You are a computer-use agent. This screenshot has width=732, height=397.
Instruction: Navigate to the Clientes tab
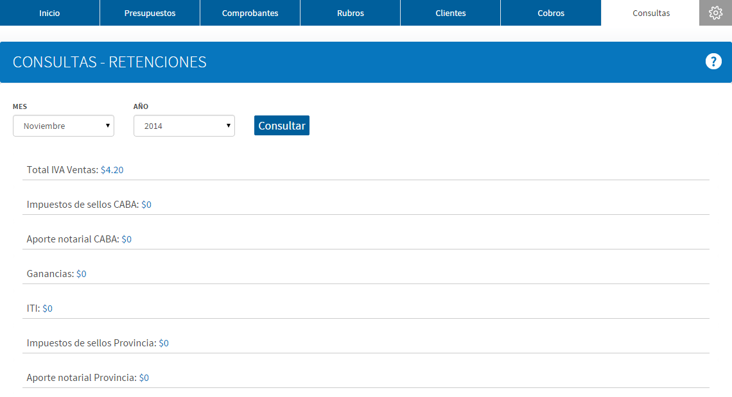(x=451, y=13)
